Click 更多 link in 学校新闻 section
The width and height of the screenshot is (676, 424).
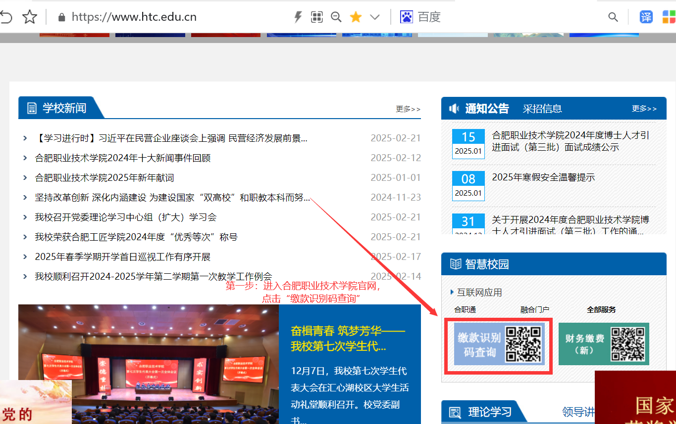point(408,109)
